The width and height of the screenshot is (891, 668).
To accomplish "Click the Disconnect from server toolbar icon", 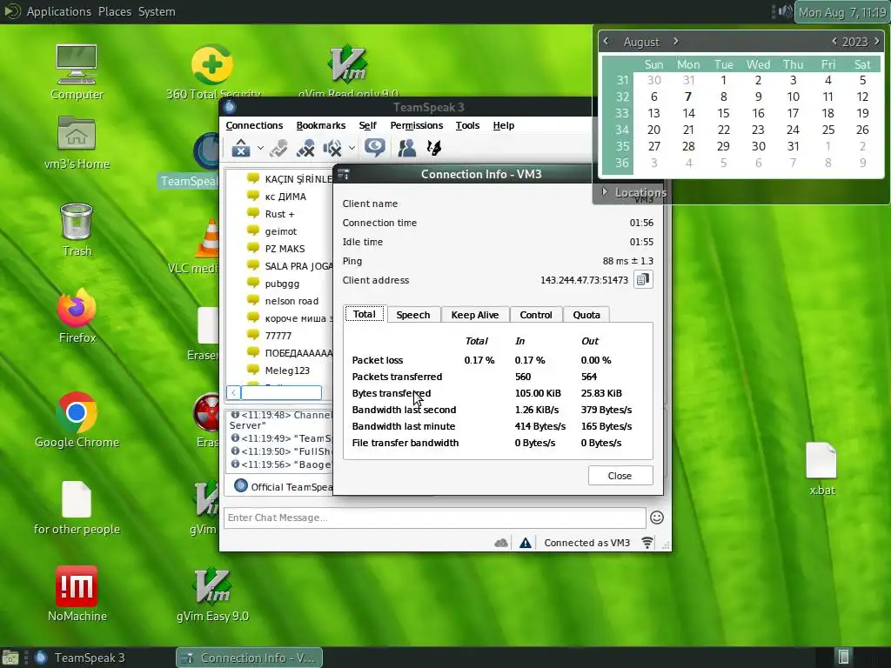I will click(x=241, y=148).
